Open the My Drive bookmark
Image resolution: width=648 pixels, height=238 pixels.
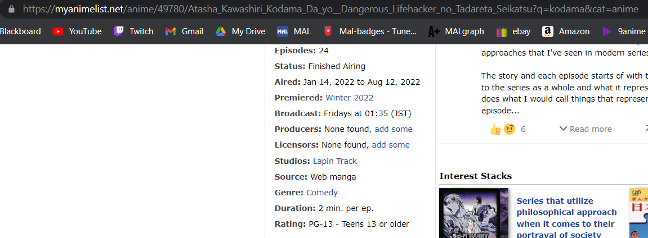tap(240, 31)
